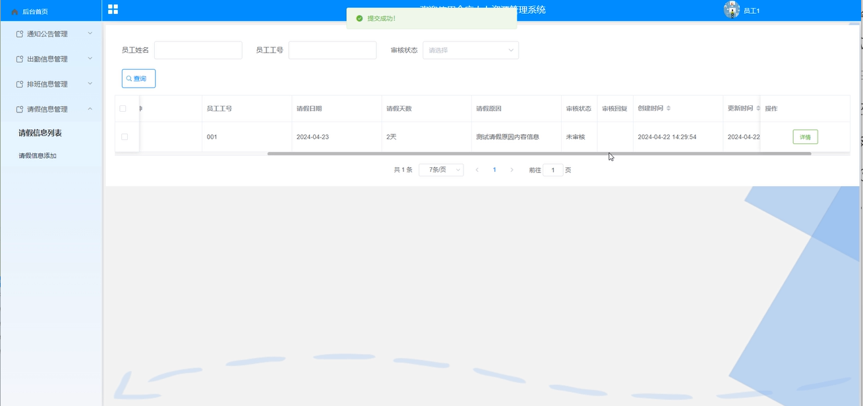The width and height of the screenshot is (863, 406).
Task: Click the 操作 column header
Action: click(771, 109)
